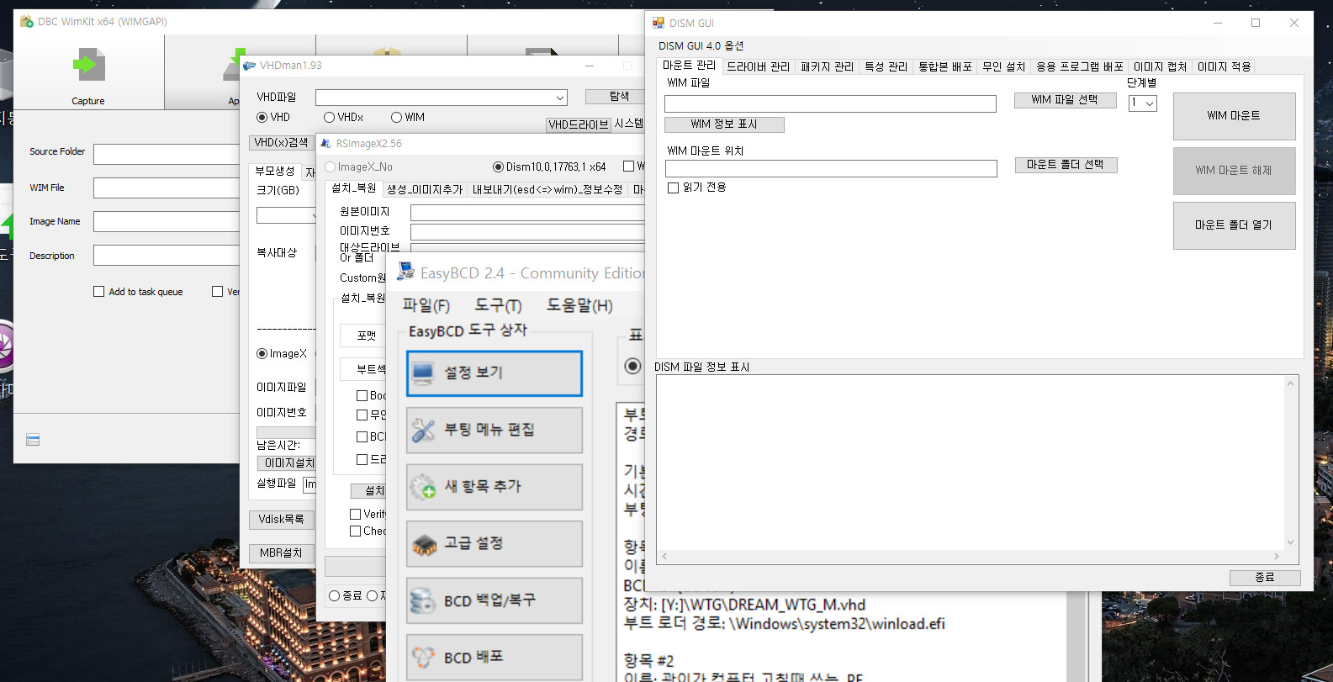Switch to 이미지 캡처 tab
This screenshot has height=682, width=1333.
point(1160,66)
